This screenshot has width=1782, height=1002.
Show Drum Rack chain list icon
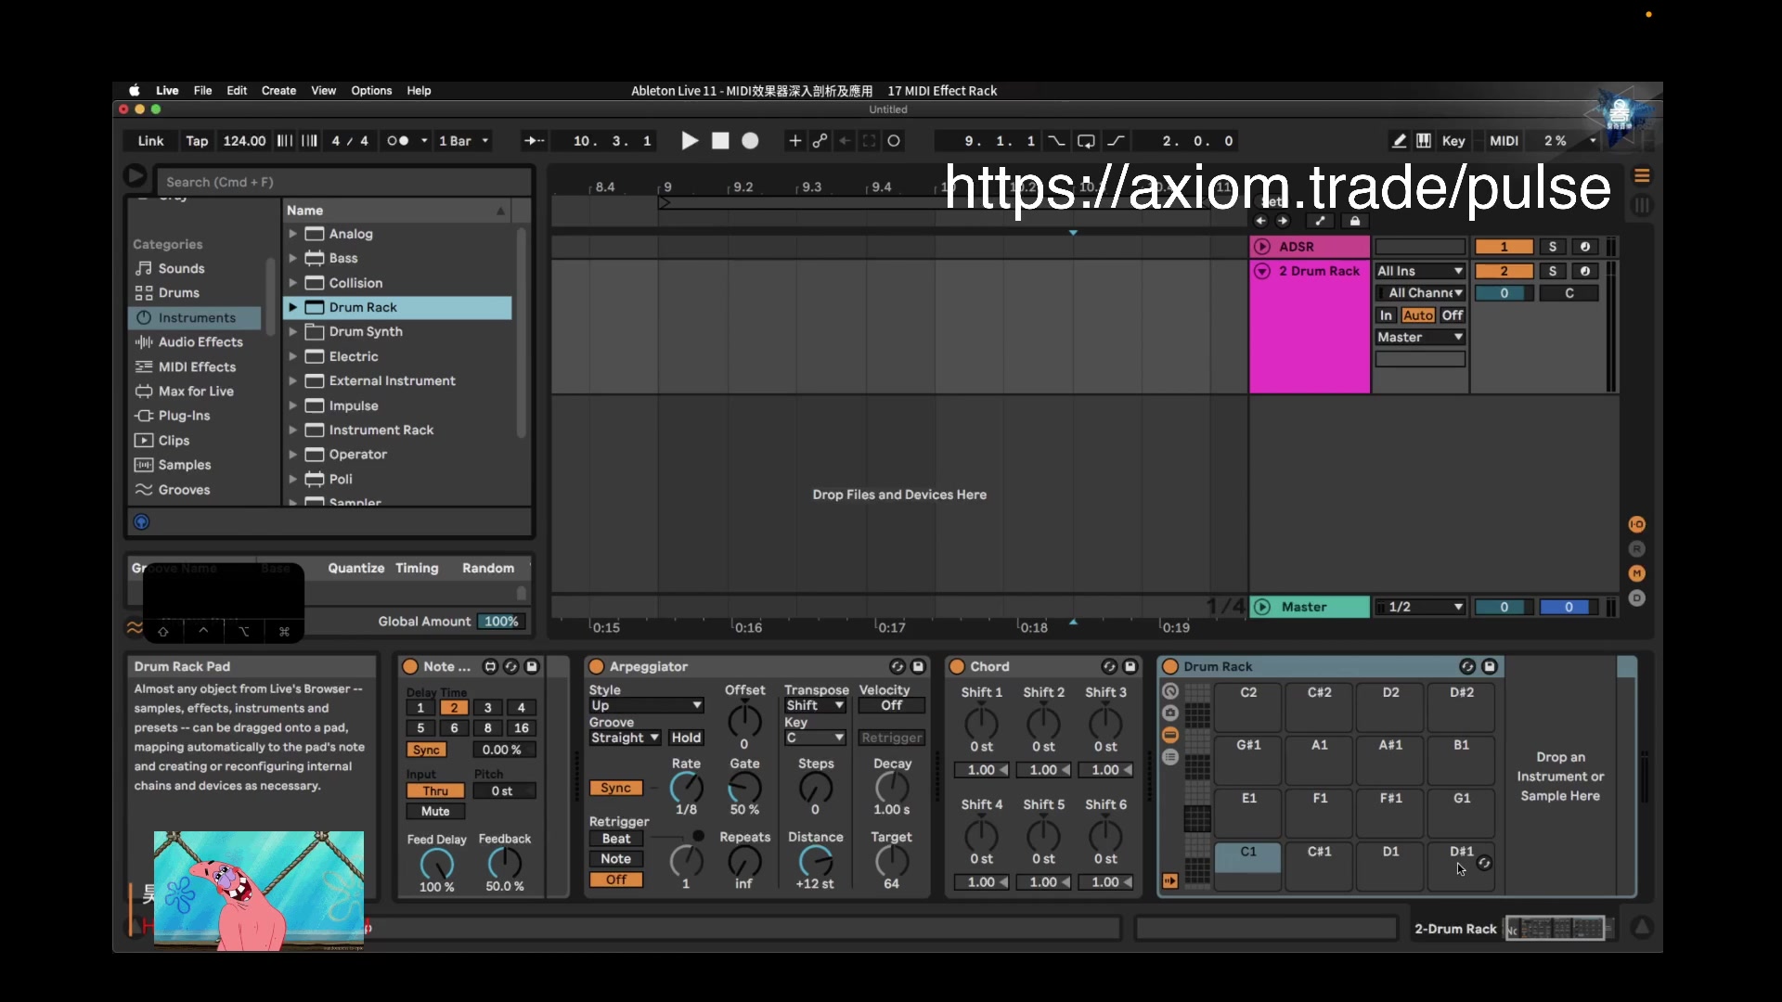pyautogui.click(x=1170, y=758)
